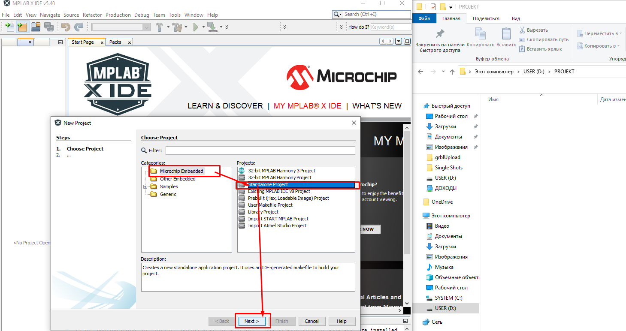This screenshot has height=331, width=626.
Task: Click the properties checkmark icon in Explorer title bar
Action: point(433,7)
